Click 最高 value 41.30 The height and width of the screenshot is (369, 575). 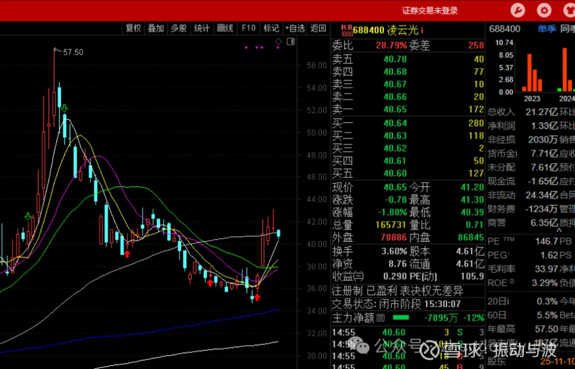472,200
